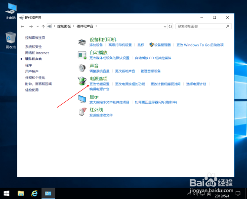Open the Action Center notification icon
This screenshot has width=247, height=199.
point(238,194)
